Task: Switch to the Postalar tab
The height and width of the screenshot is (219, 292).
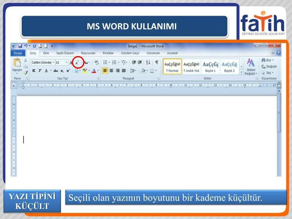Action: [108, 53]
